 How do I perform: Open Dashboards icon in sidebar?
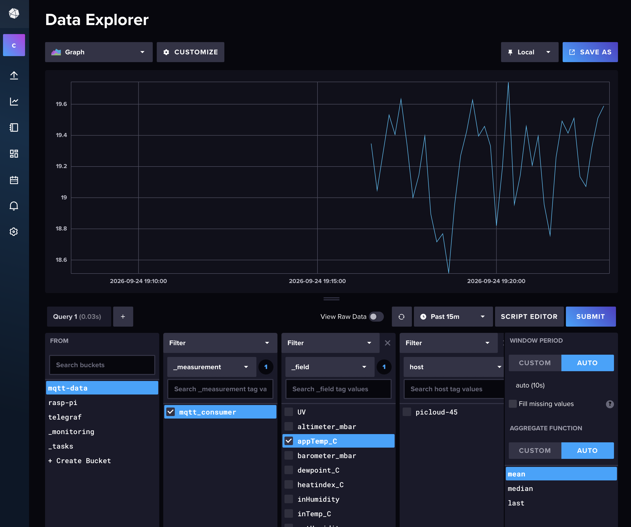[x=14, y=154]
